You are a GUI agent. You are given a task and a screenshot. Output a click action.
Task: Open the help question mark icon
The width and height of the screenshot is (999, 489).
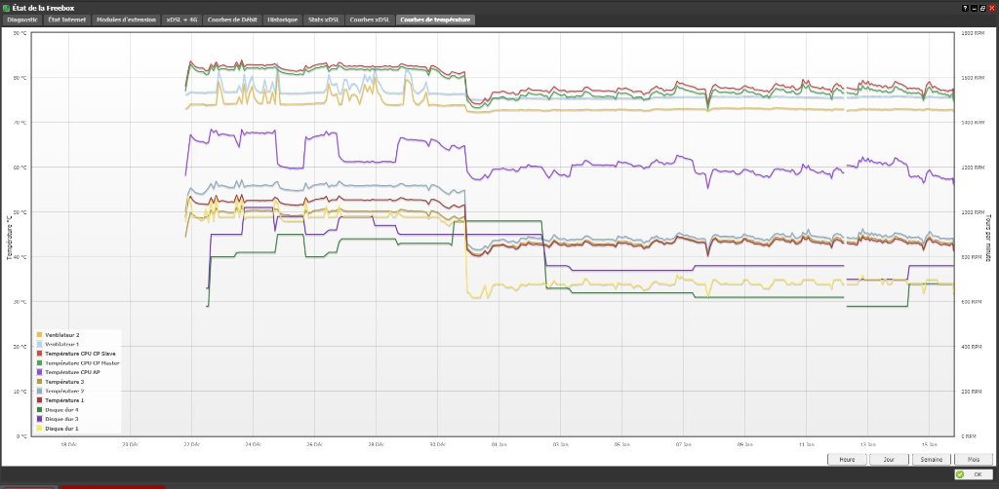pos(965,8)
